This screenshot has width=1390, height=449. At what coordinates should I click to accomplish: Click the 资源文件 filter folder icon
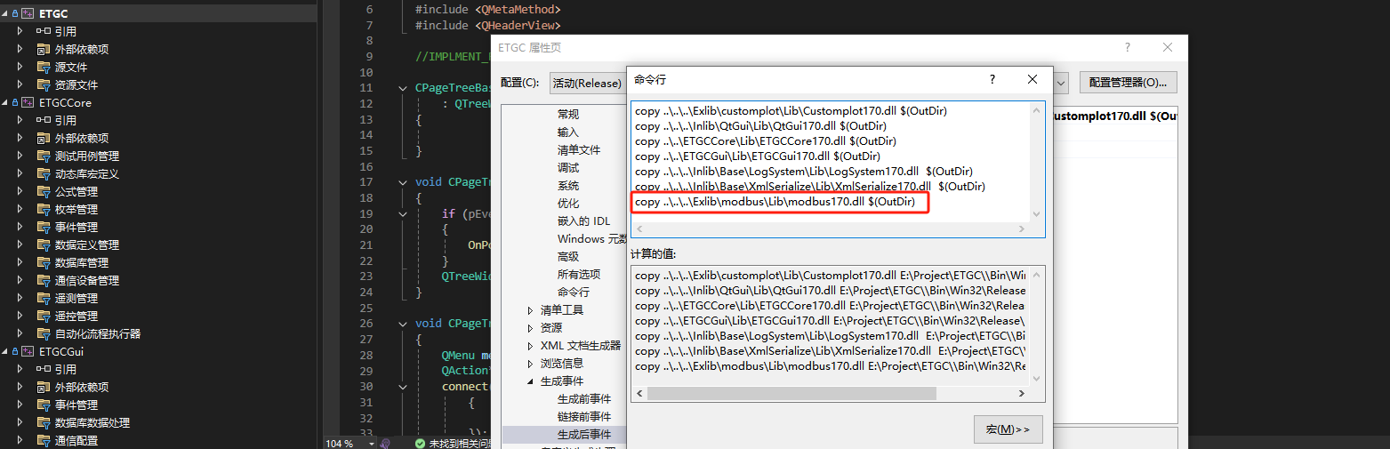[44, 84]
